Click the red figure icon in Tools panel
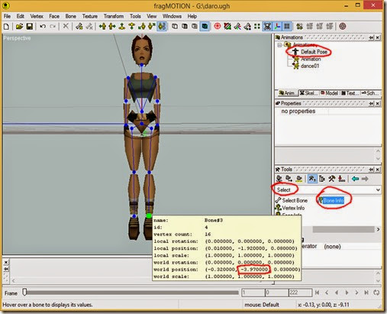Image resolution: width=387 pixels, height=314 pixels. coord(341,179)
